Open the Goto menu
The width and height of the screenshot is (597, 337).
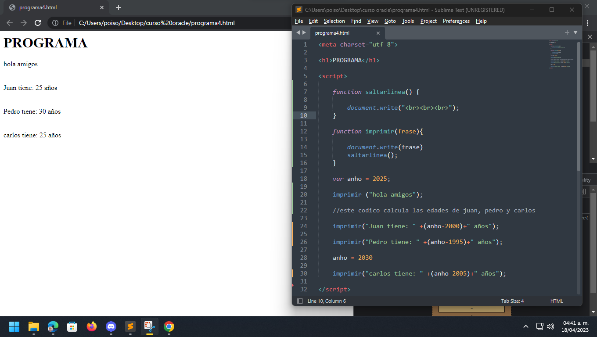390,21
